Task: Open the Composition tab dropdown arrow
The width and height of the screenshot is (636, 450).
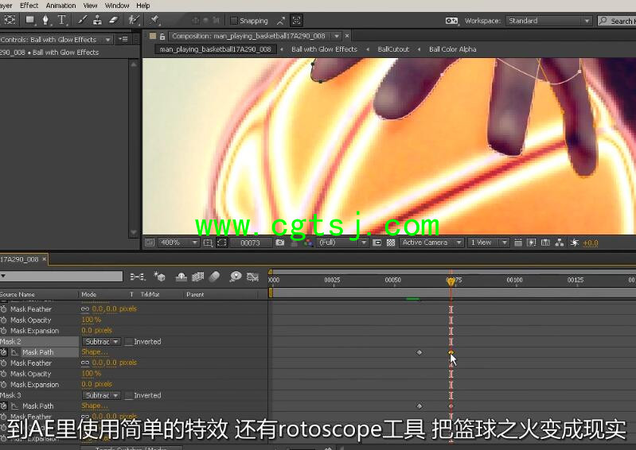Action: 336,36
